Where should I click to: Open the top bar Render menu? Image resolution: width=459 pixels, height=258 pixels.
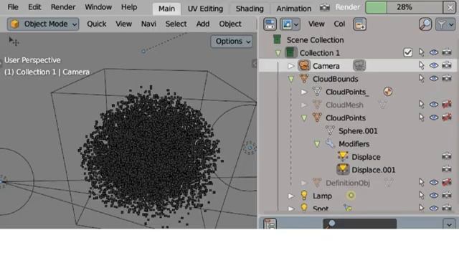[x=63, y=7]
